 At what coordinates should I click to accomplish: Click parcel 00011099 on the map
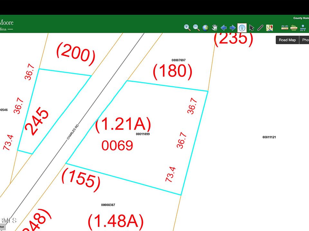pyautogui.click(x=143, y=134)
